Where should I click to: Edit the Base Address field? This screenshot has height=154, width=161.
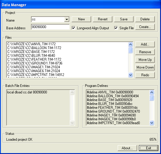click(50, 27)
